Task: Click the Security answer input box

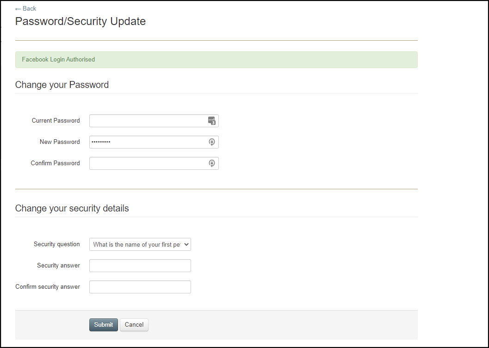Action: coord(140,266)
